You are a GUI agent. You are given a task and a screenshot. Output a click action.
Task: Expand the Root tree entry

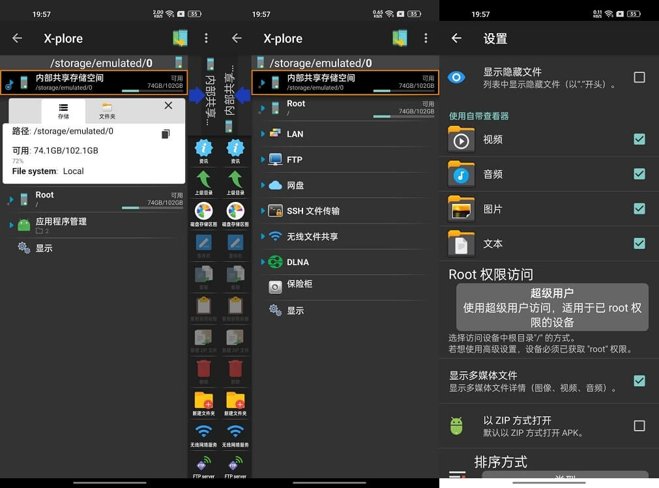(x=10, y=197)
